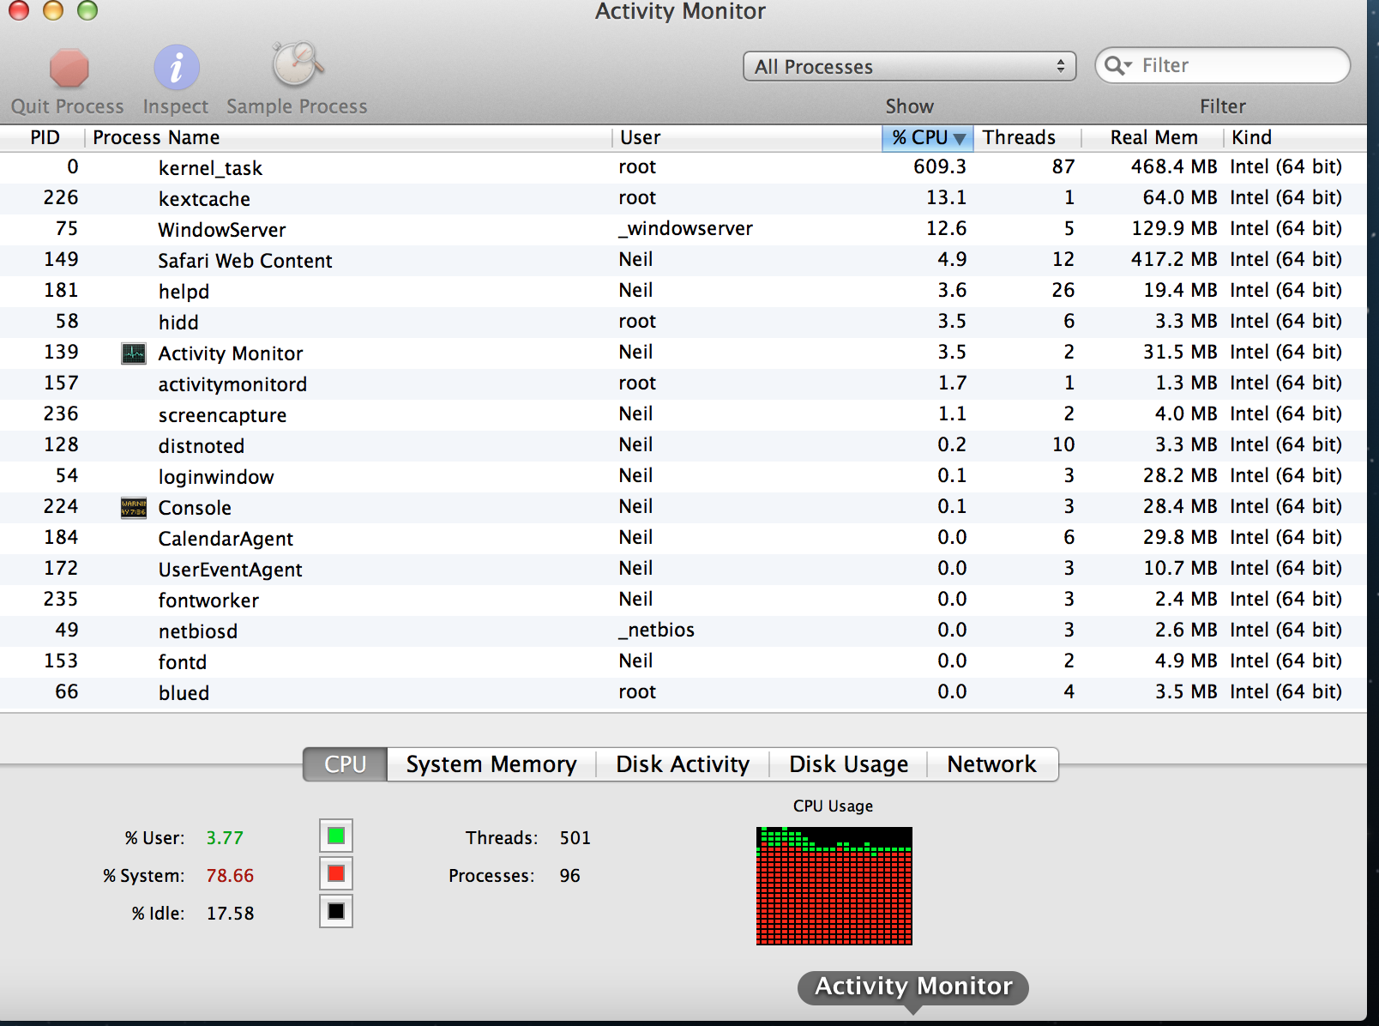Click the % System value 78.66
Screen dimensions: 1379x1026
pos(230,875)
